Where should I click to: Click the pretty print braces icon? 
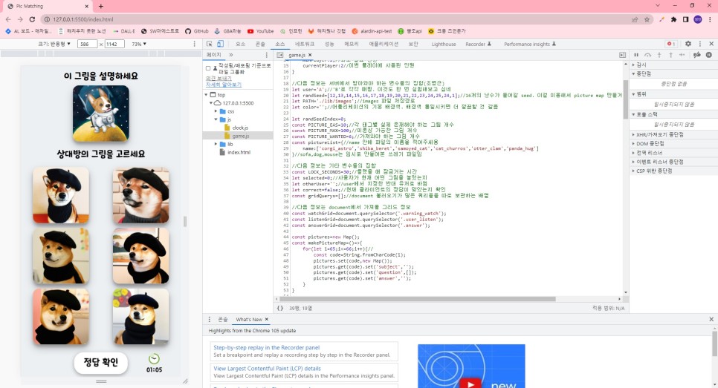tap(280, 307)
